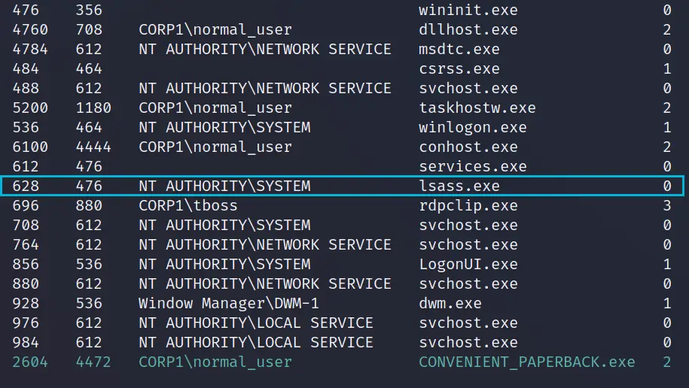
Task: Select PID 4760 in the dllhost.exe row
Action: 30,29
